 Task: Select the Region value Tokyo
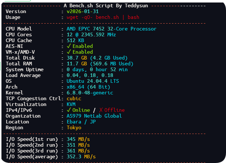pos(74,127)
